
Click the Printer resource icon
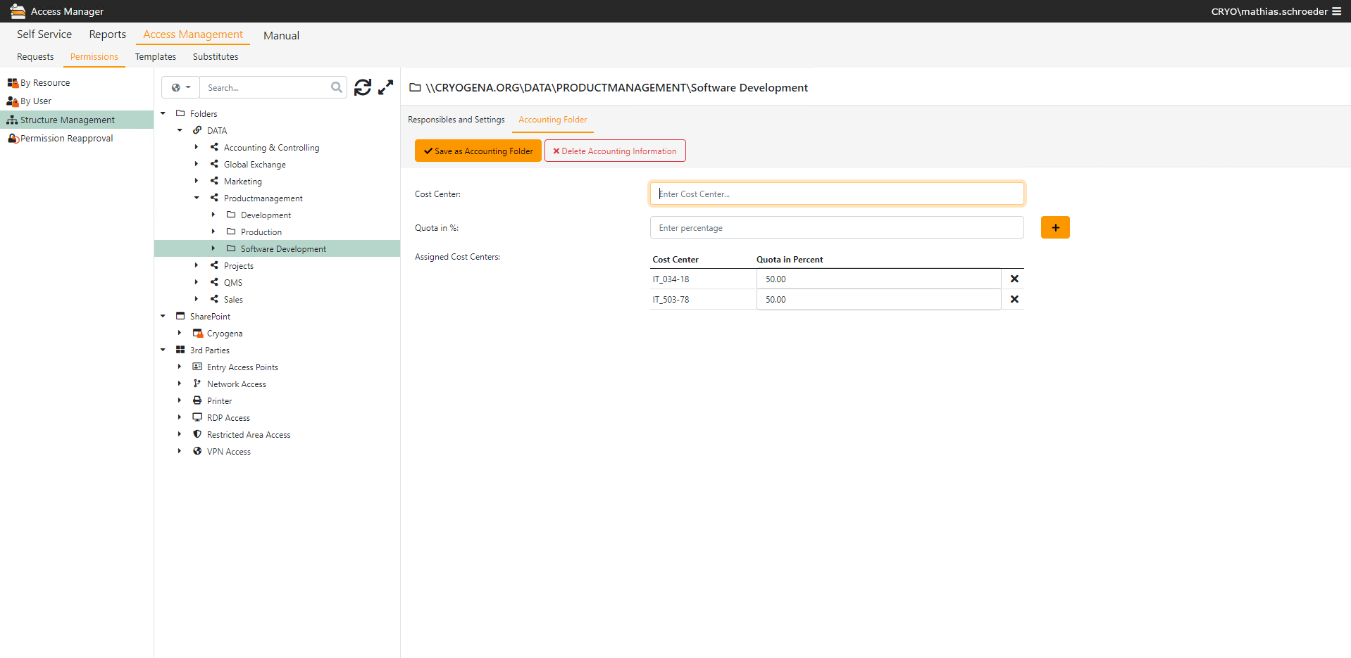click(x=197, y=400)
